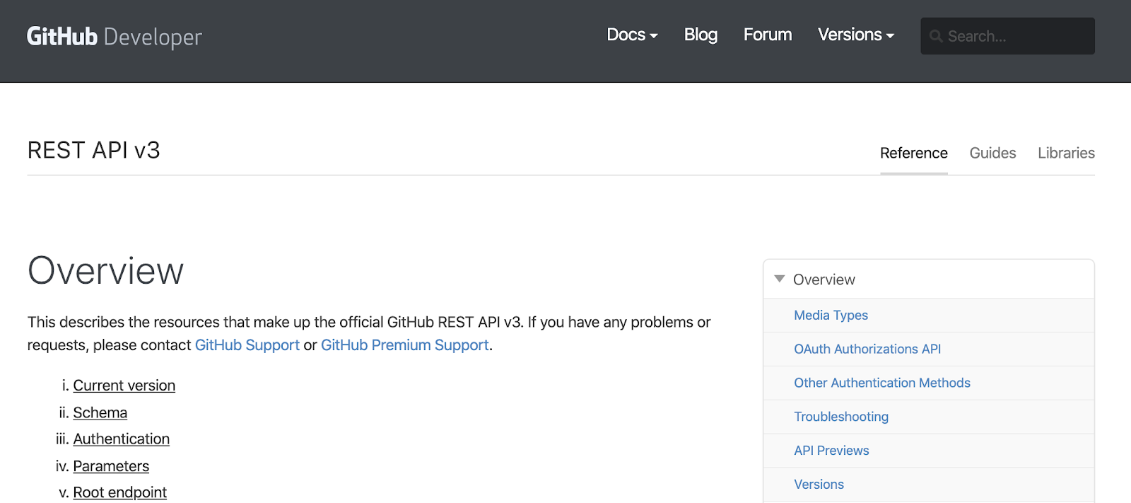
Task: Jump to Schema section
Action: coord(100,412)
